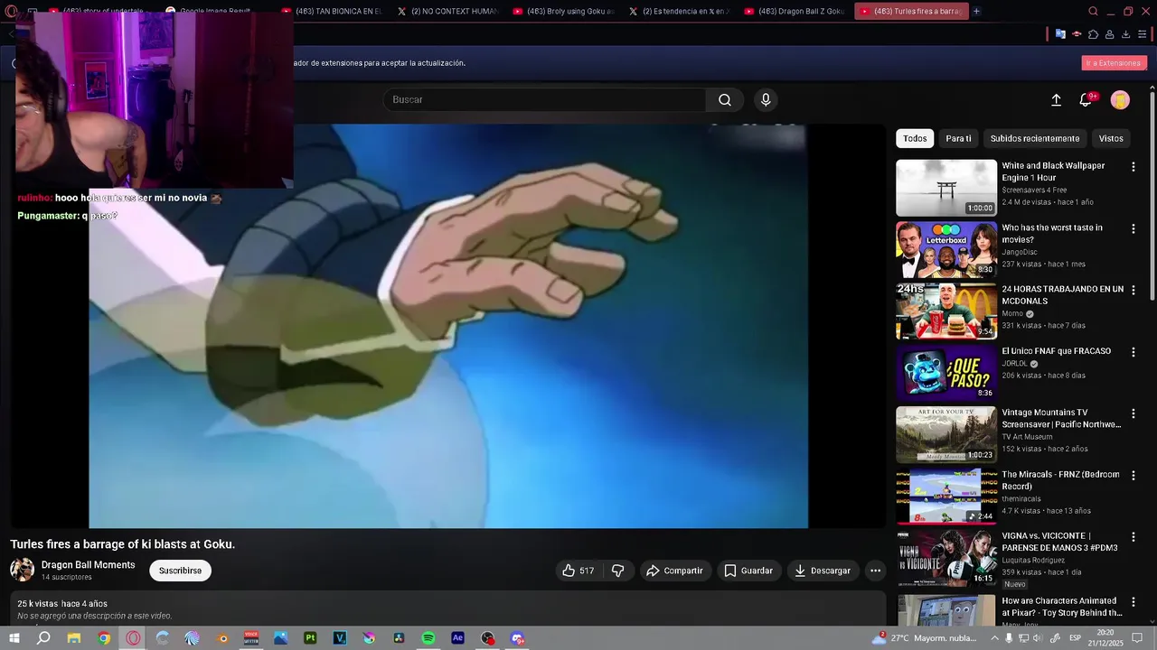Open 24 HORAS TRABAJANDO EN UN MCDONALS thumbnail
This screenshot has height=650, width=1157.
pyautogui.click(x=946, y=311)
